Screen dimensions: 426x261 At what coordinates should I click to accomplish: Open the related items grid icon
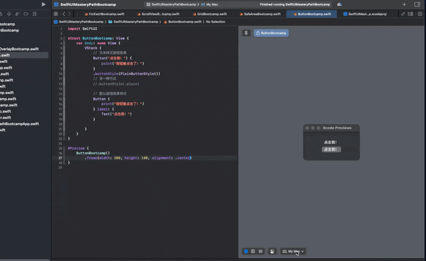click(x=56, y=14)
